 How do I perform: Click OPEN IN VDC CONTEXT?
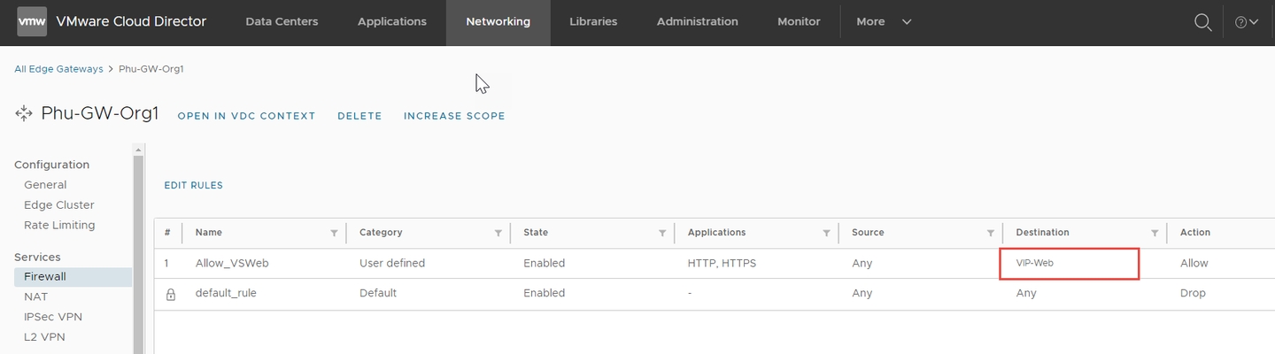coord(246,116)
